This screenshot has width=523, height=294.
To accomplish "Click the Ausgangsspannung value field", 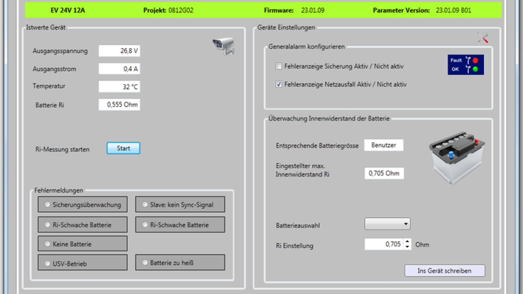I will pos(119,51).
